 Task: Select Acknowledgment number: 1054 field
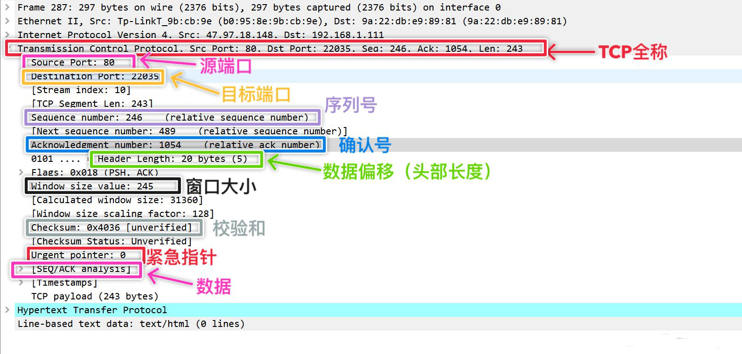tap(176, 145)
